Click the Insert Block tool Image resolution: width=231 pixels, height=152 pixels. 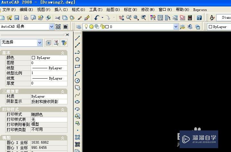pos(77,116)
